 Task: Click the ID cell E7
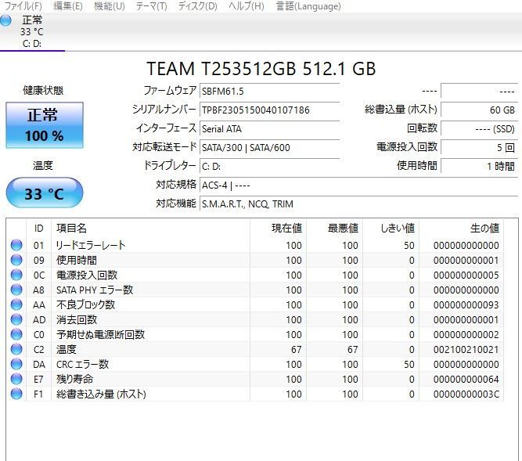(x=38, y=379)
